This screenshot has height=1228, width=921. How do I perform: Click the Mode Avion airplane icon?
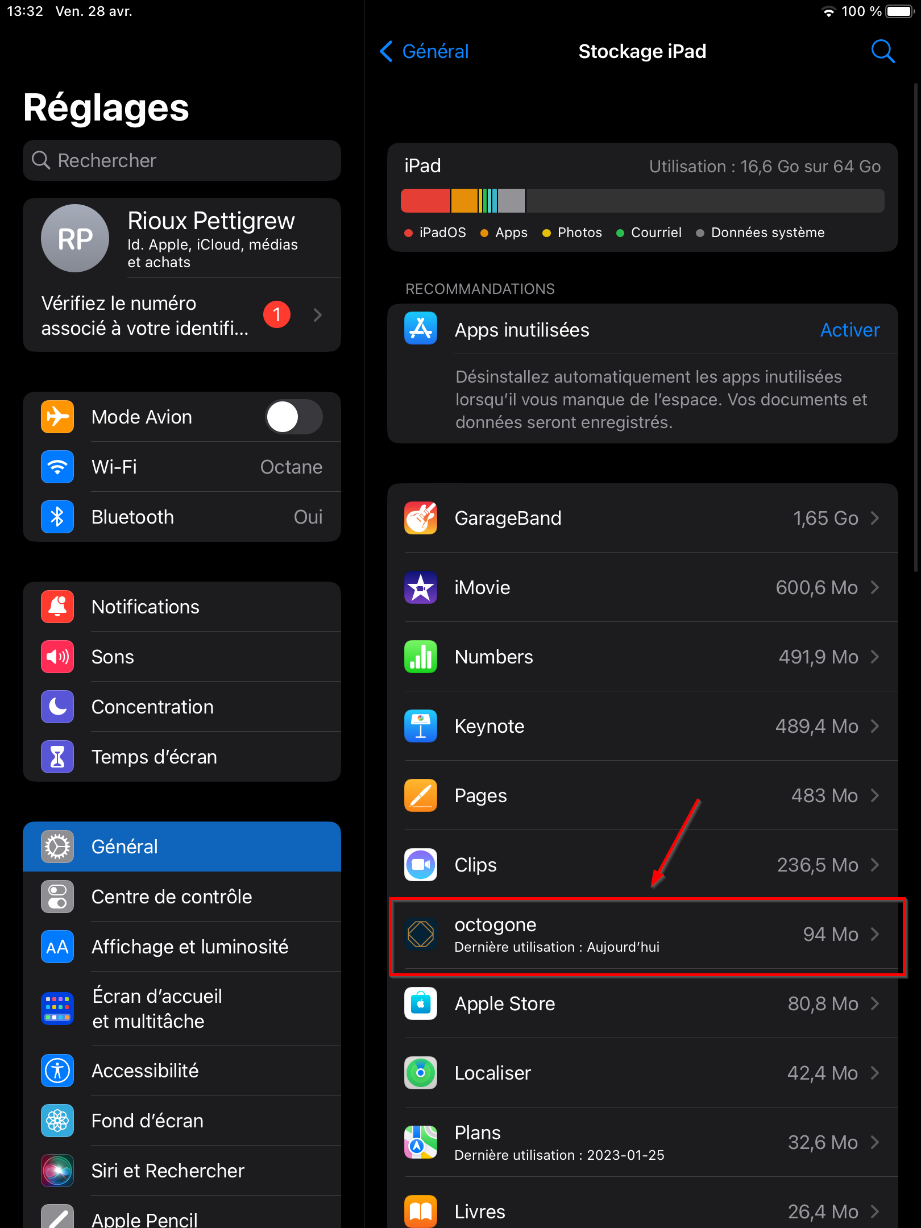(57, 417)
